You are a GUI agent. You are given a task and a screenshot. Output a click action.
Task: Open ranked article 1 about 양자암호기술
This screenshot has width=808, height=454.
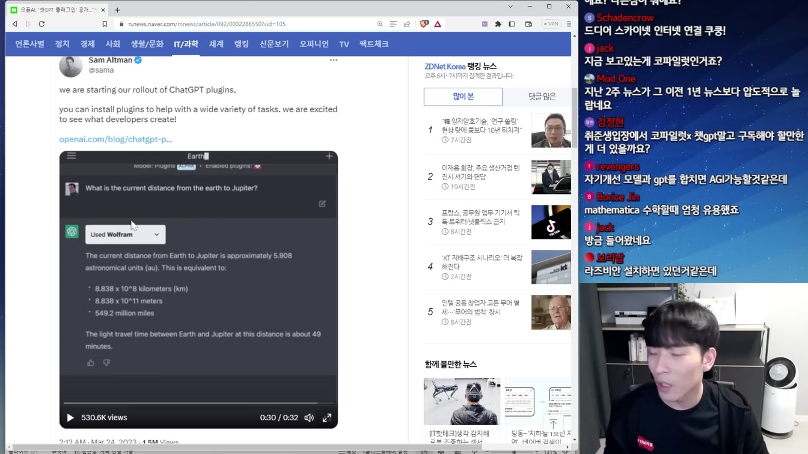pyautogui.click(x=482, y=126)
